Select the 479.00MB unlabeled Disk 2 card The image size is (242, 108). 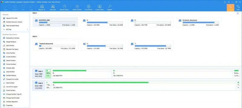151,45
